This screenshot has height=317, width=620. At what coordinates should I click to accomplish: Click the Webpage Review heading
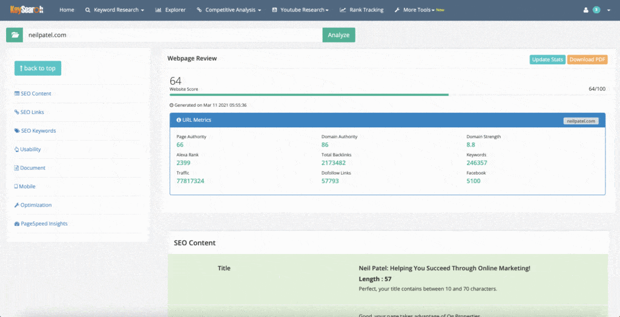(x=192, y=58)
